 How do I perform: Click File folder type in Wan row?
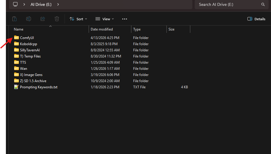click(141, 68)
